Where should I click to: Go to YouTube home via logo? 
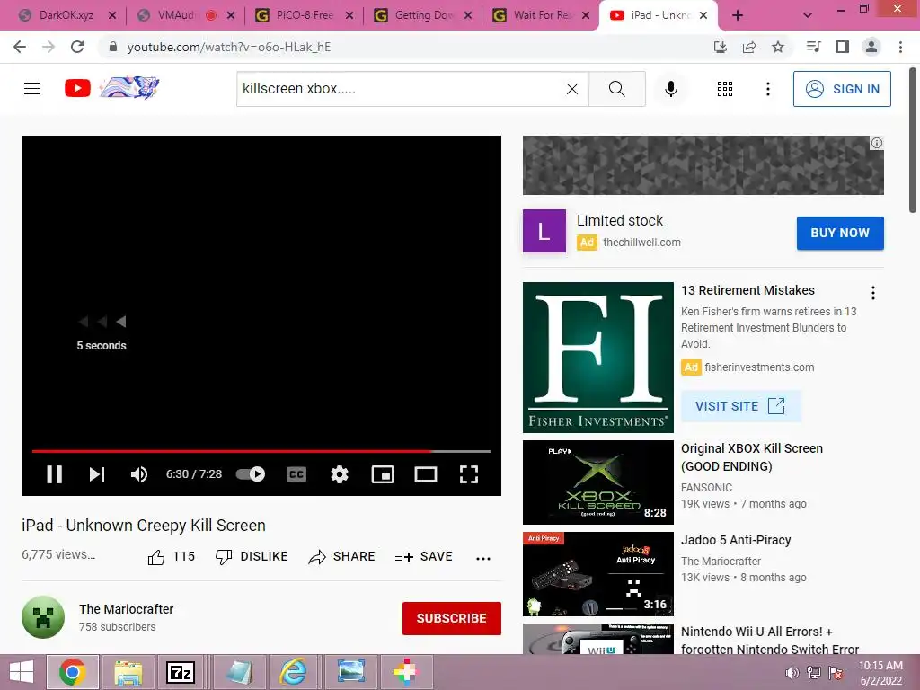[111, 88]
